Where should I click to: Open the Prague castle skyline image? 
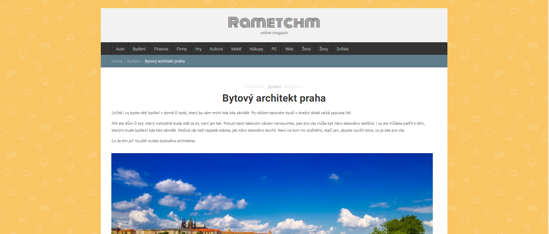[x=272, y=193]
